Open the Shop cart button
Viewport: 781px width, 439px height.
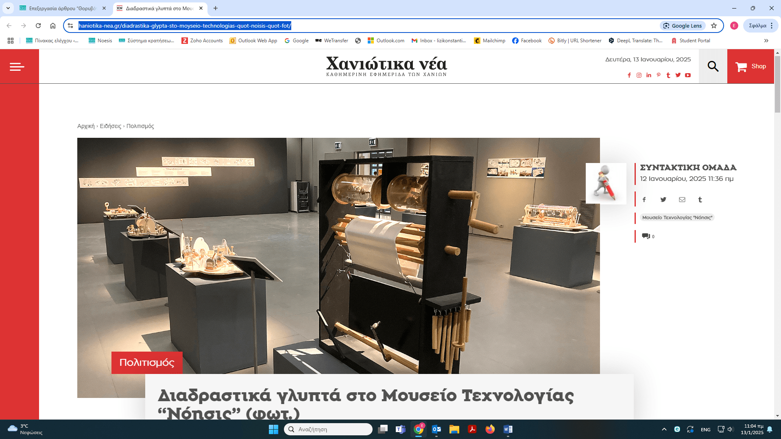[750, 67]
